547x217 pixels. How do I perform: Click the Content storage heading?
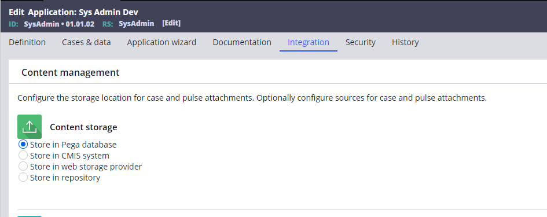coord(83,127)
